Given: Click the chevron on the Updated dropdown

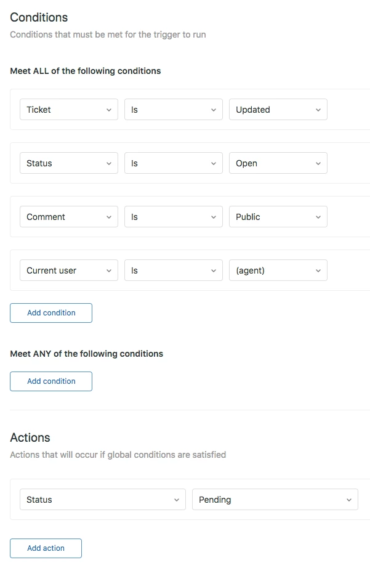Looking at the screenshot, I should coord(318,110).
